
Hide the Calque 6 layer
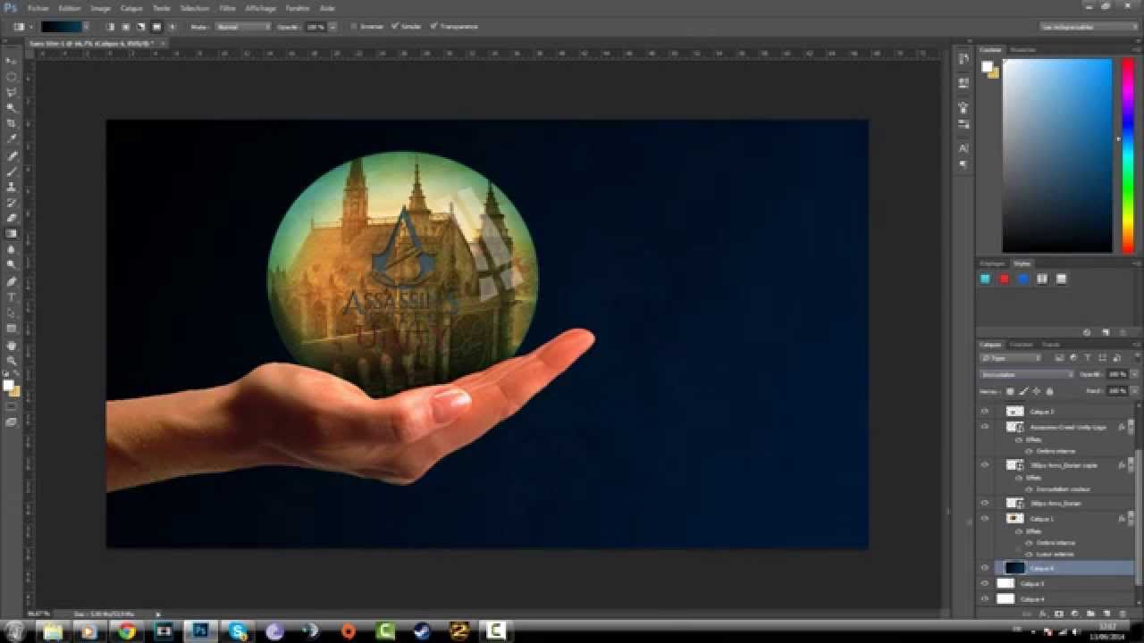point(985,568)
